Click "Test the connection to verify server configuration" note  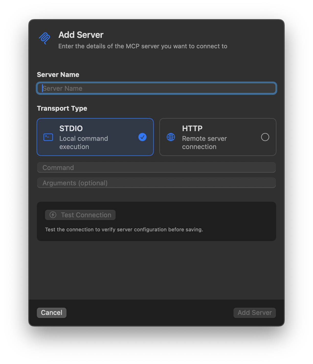click(124, 230)
